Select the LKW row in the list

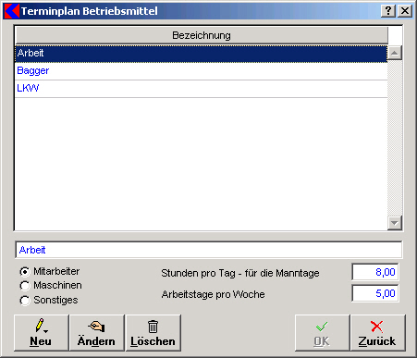tap(201, 89)
